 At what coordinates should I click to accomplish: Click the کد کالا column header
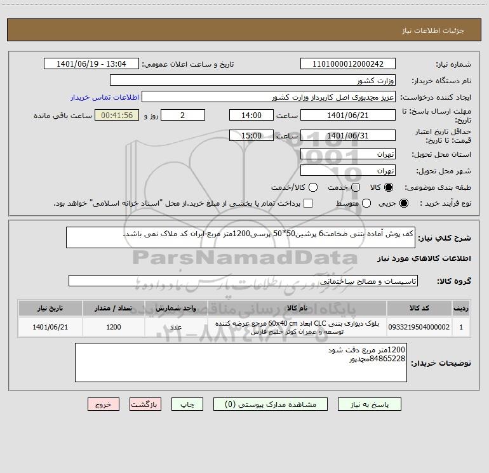pyautogui.click(x=419, y=308)
